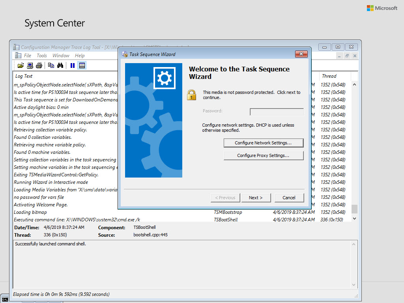Screen dimensions: 404x303
Task: Click the Print icon in the toolbar
Action: pyautogui.click(x=39, y=65)
